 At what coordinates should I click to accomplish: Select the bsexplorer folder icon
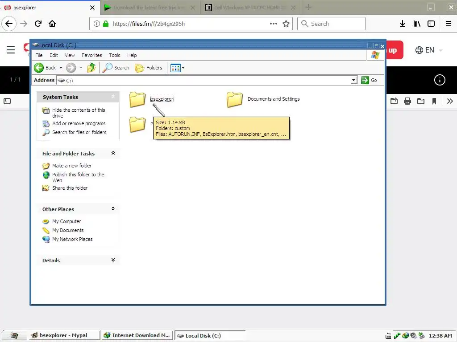137,99
